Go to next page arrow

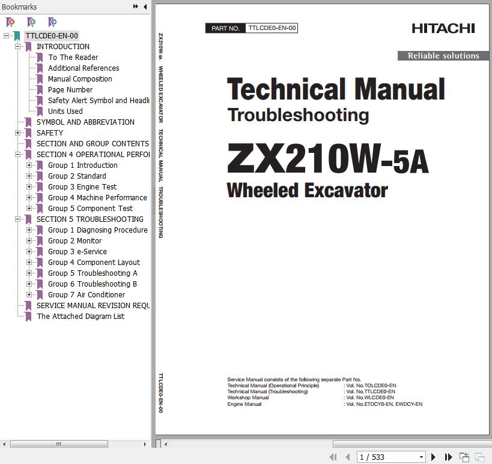point(433,457)
